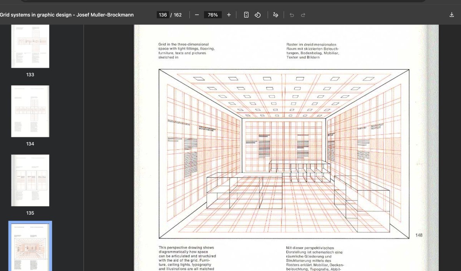Image resolution: width=461 pixels, height=271 pixels.
Task: Click the paragraph starting 'Mit dieser perspektivischen'
Action: [315, 258]
